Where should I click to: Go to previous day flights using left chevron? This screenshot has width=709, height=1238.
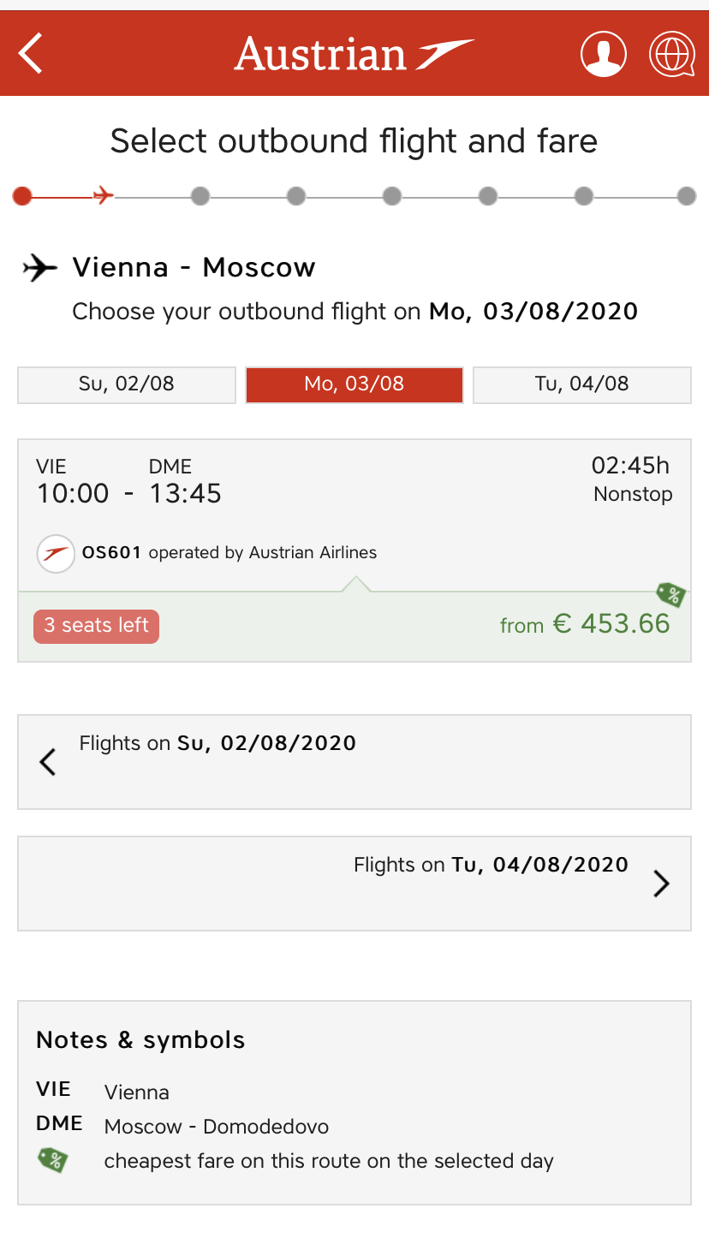tap(48, 762)
